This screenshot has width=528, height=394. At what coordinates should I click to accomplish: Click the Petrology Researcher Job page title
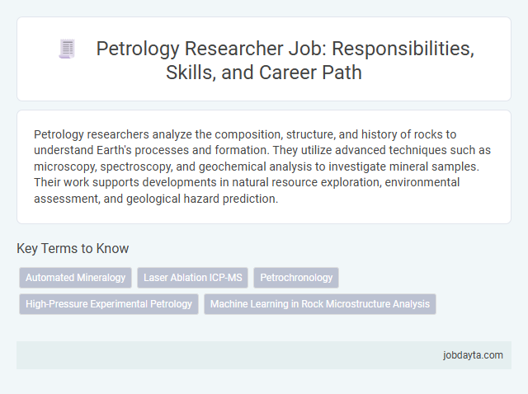pyautogui.click(x=285, y=60)
